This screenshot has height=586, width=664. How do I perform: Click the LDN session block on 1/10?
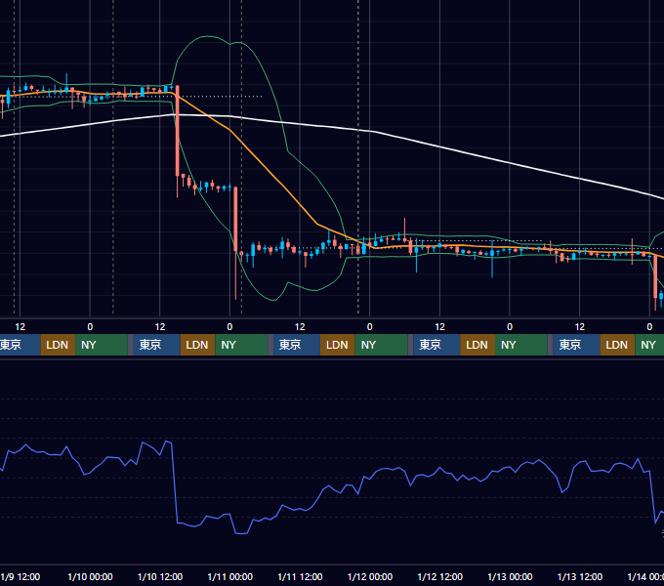pyautogui.click(x=198, y=345)
